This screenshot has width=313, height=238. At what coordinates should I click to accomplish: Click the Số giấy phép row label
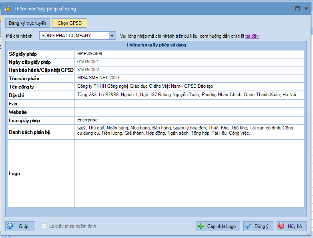point(23,54)
